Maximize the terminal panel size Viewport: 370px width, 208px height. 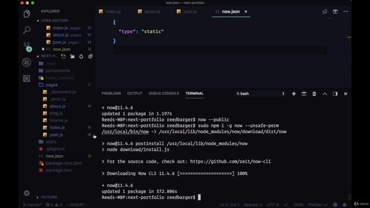[325, 94]
